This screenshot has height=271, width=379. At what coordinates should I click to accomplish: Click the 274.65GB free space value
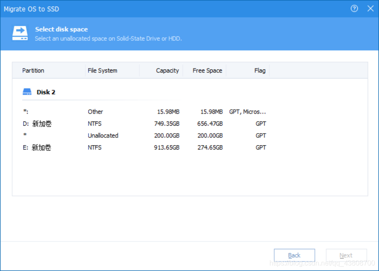pyautogui.click(x=210, y=147)
